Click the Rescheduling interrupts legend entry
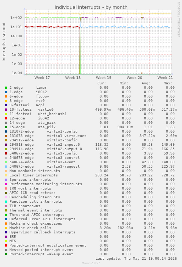This screenshot has width=182, height=267. (x=35, y=197)
